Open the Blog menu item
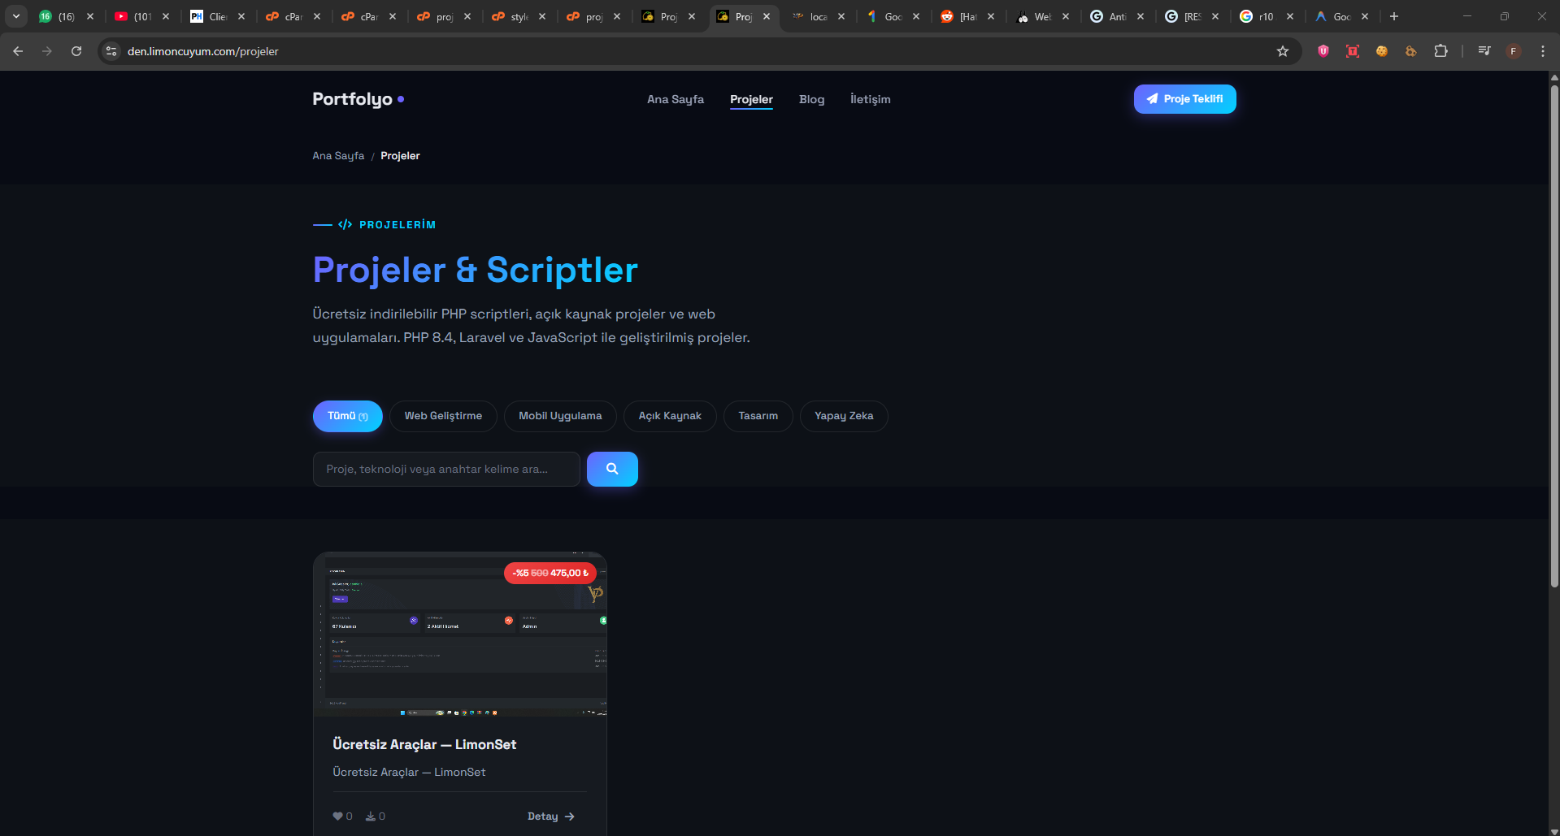Image resolution: width=1560 pixels, height=836 pixels. pos(811,99)
